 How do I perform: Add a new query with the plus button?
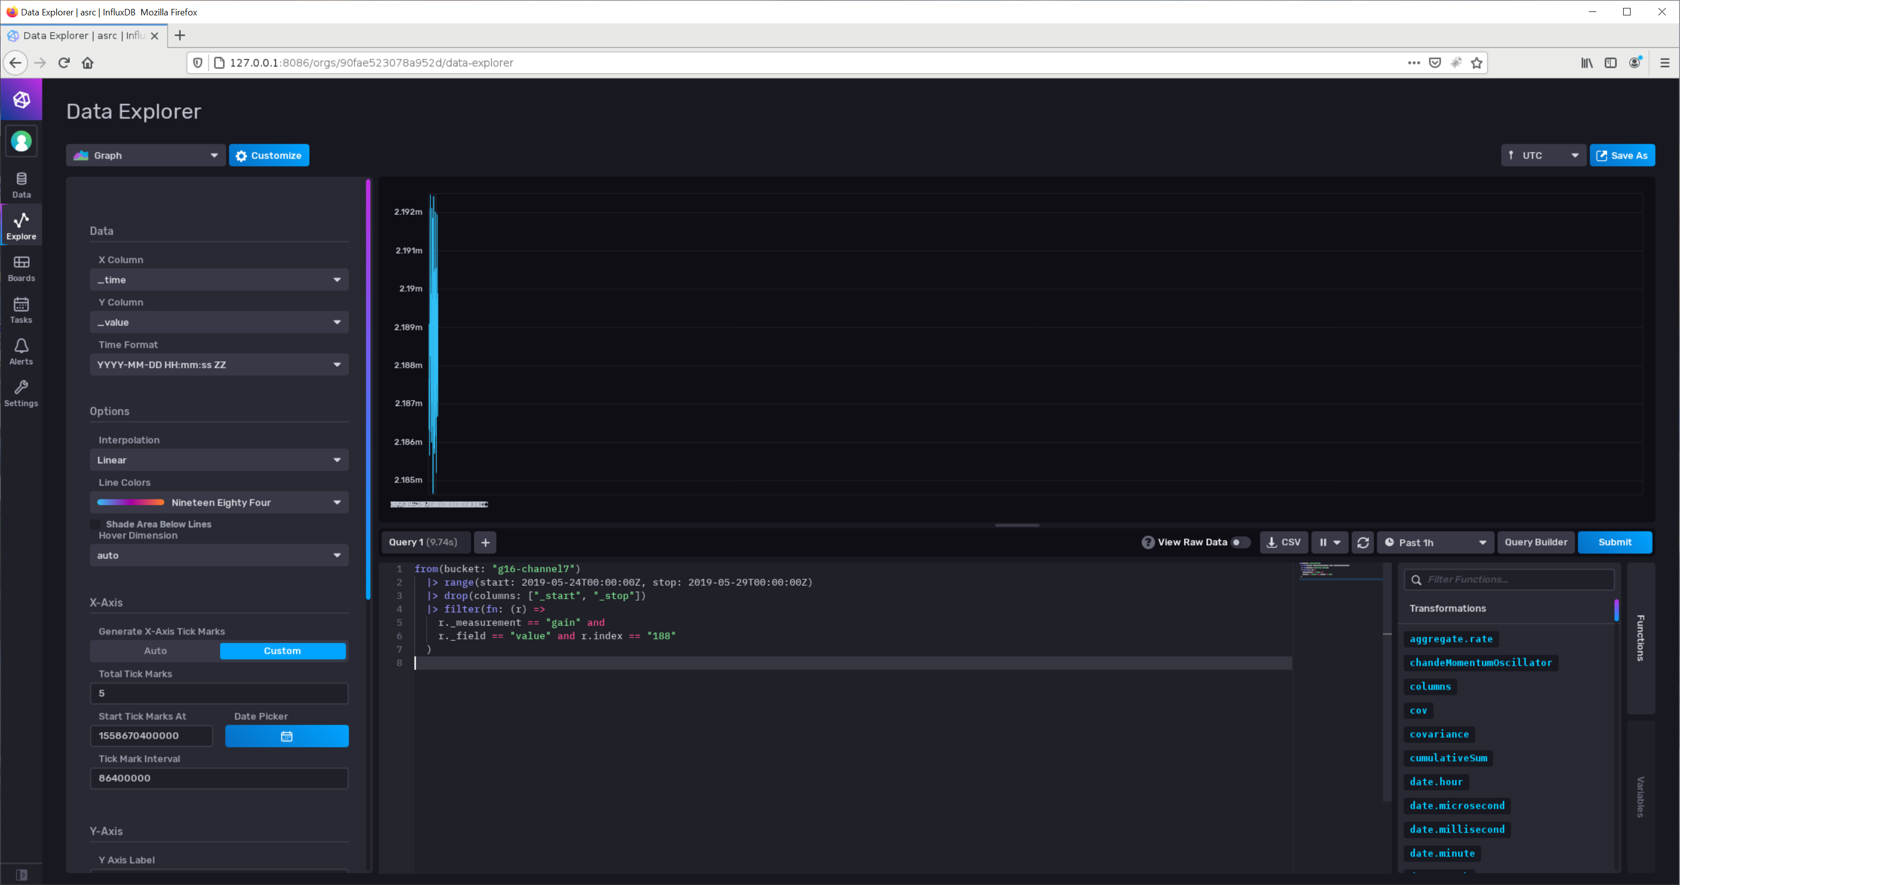pyautogui.click(x=485, y=542)
